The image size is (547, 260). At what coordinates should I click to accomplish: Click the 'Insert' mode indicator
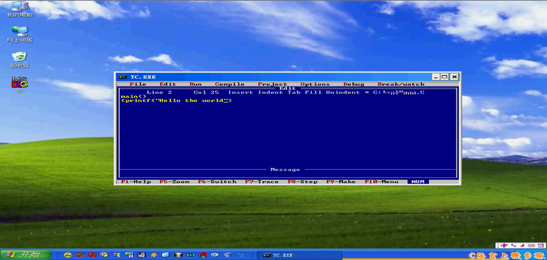tap(240, 92)
